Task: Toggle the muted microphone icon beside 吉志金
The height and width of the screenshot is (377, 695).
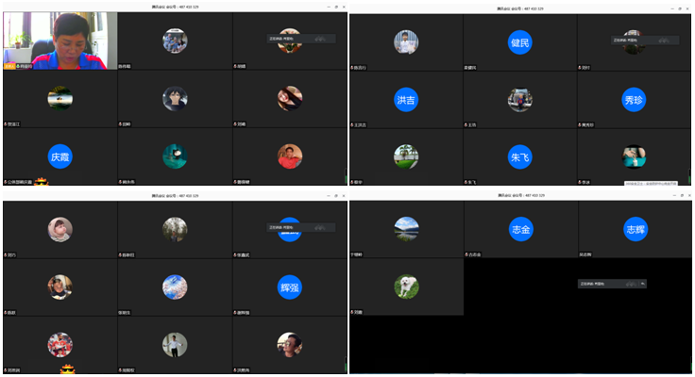Action: point(466,254)
